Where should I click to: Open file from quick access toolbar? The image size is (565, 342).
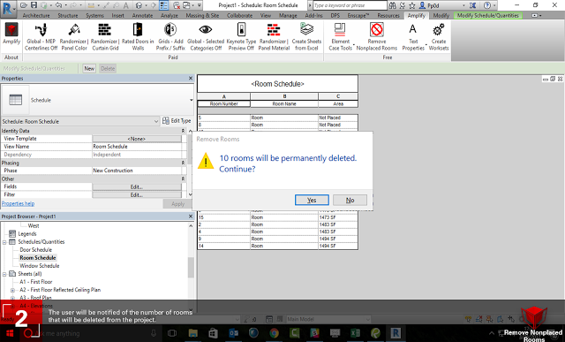click(24, 5)
